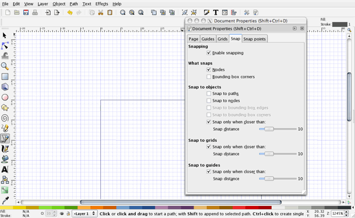Toggle Snap only when closer under Snap to guides

coord(209,172)
